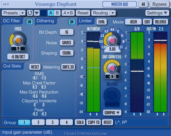Click the DC Filter FREQ knob
Image resolution: width=171 pixels, height=136 pixels.
tap(18, 40)
